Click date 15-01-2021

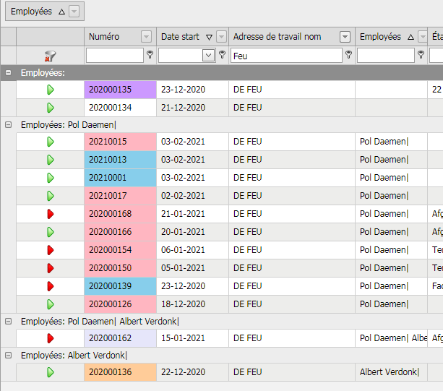coord(183,338)
